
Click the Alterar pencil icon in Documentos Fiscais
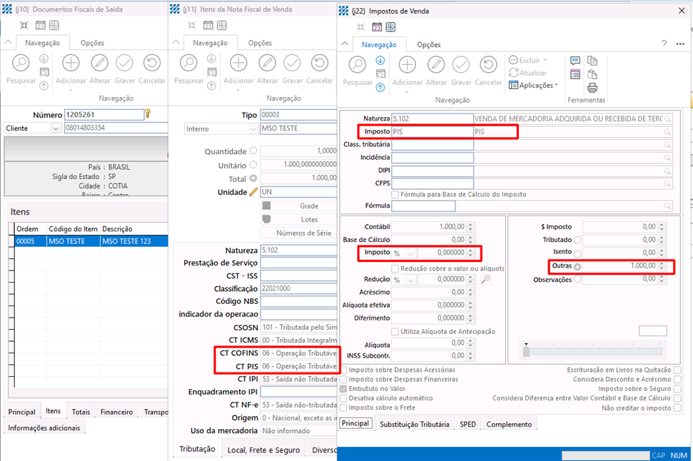click(99, 64)
